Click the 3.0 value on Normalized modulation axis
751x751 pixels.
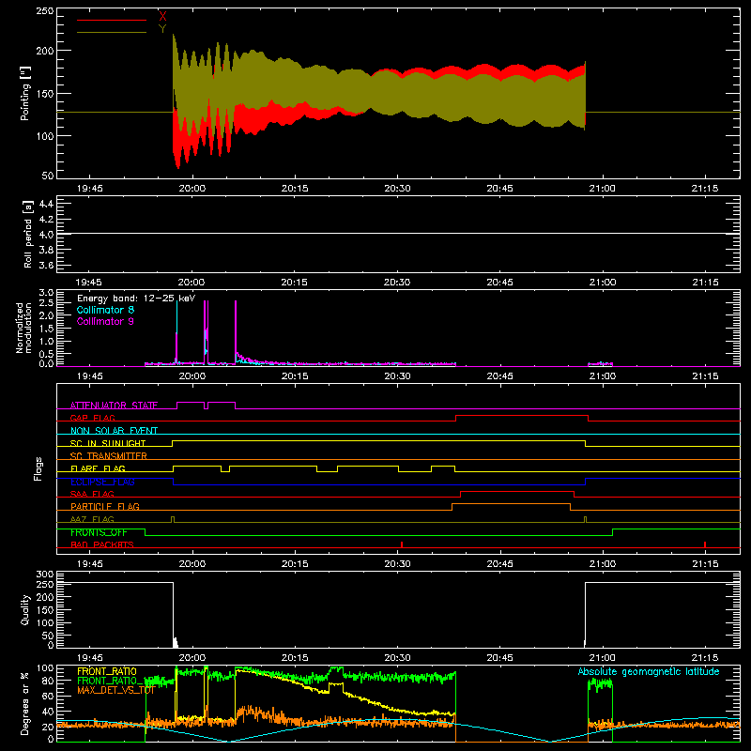point(46,293)
